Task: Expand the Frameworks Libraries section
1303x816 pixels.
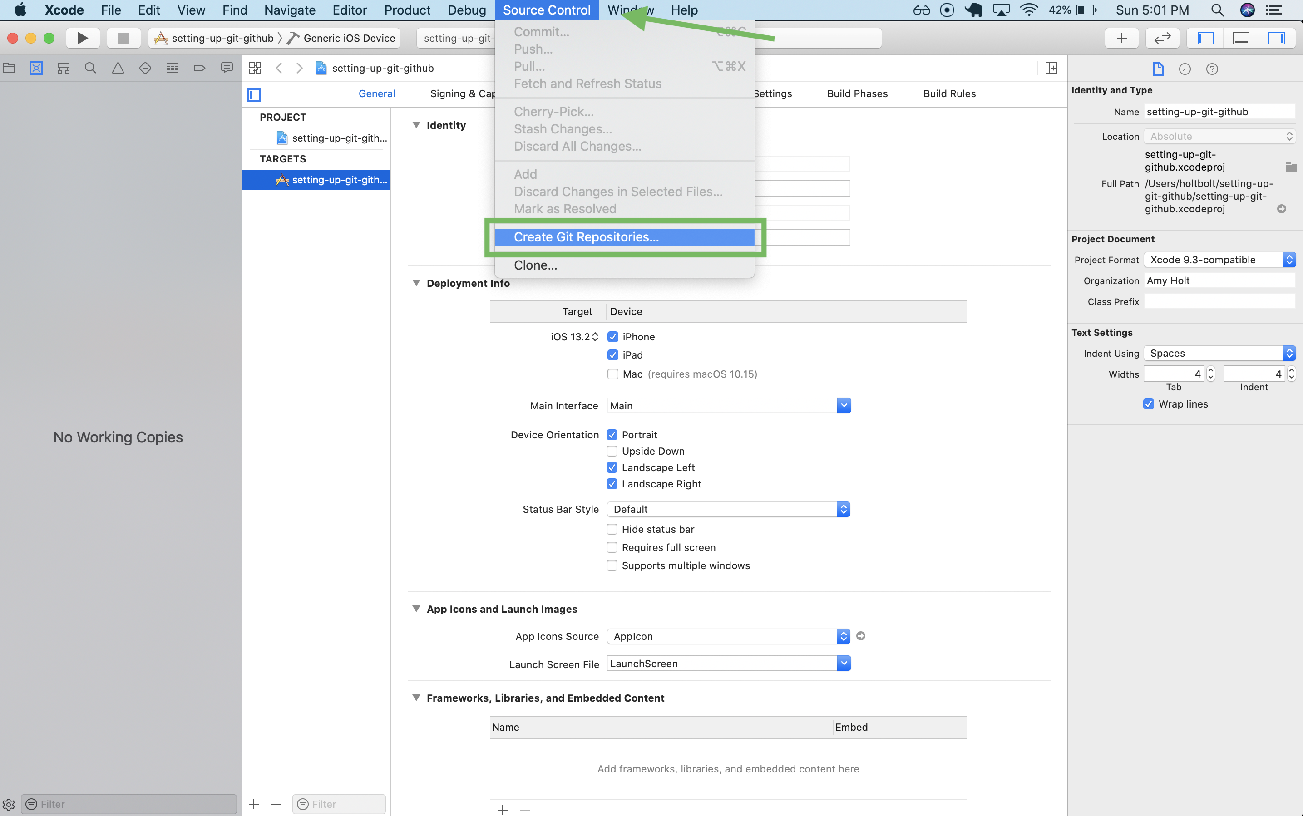Action: tap(416, 698)
